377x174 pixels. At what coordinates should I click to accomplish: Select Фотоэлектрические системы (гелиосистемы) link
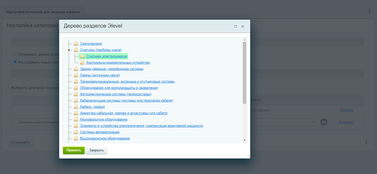[x=115, y=94]
